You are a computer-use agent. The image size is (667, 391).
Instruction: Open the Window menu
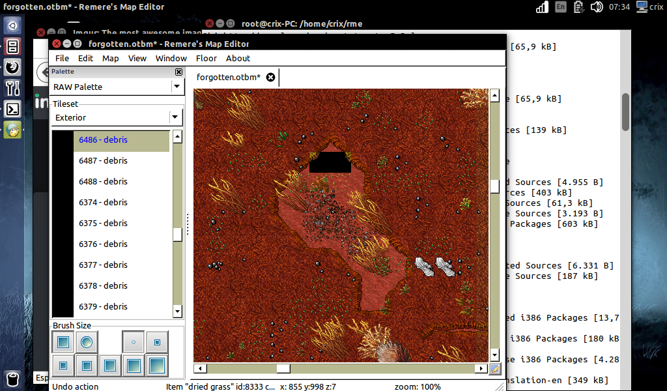171,58
